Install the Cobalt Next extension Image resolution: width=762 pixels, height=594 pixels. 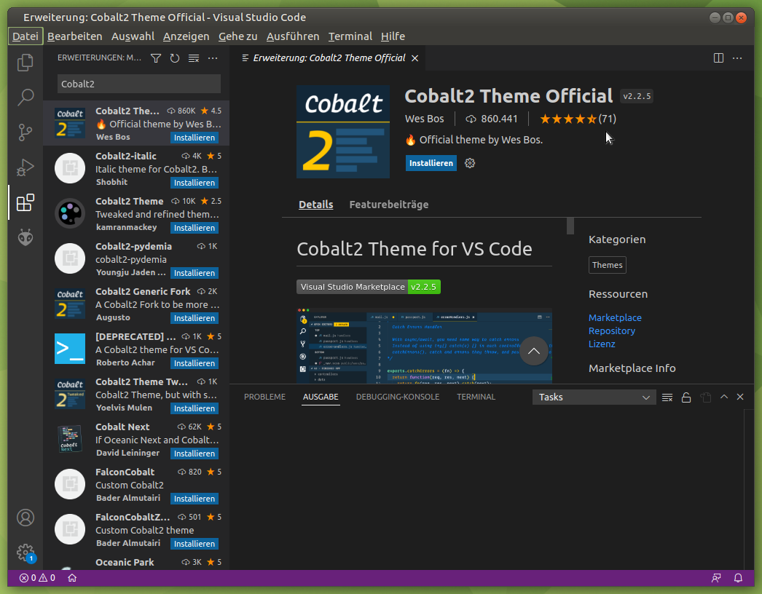click(195, 454)
